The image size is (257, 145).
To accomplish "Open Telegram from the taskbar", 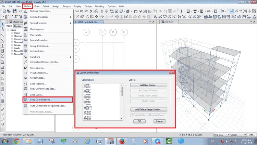I will pyautogui.click(x=157, y=141).
